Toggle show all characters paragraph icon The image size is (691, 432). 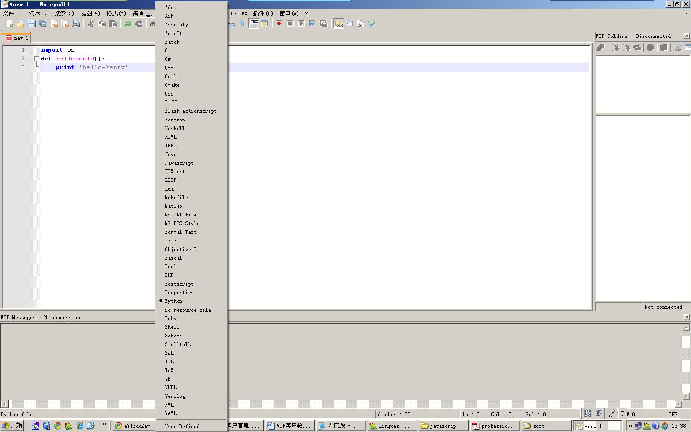pyautogui.click(x=242, y=23)
